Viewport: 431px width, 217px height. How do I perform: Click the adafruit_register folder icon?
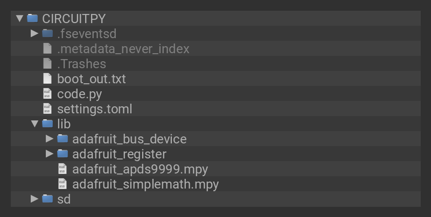[62, 154]
